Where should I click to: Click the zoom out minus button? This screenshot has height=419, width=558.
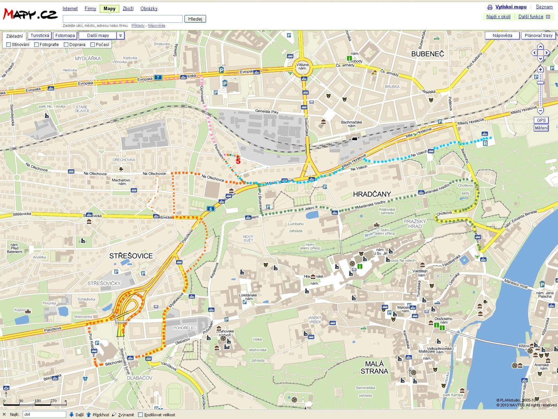[x=540, y=111]
